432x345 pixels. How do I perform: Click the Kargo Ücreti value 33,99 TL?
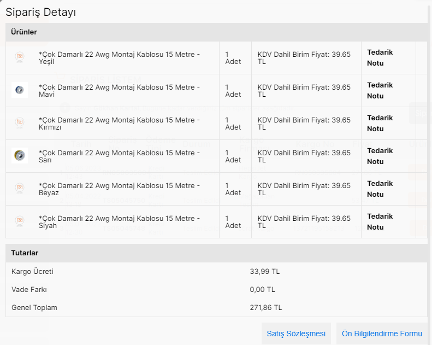coord(264,272)
